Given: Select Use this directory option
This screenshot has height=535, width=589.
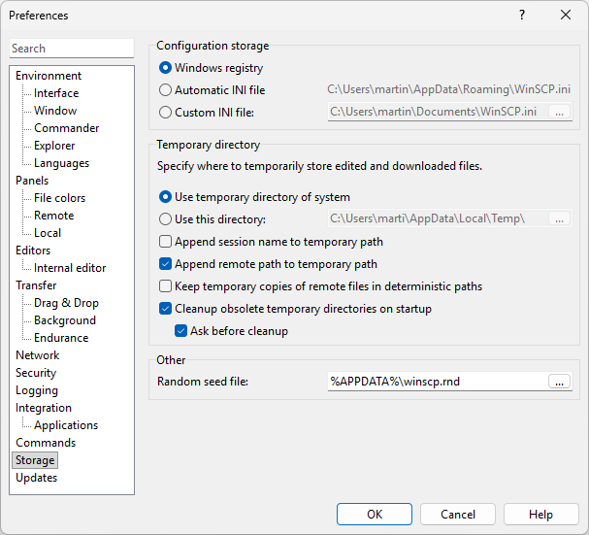Looking at the screenshot, I should pyautogui.click(x=165, y=218).
